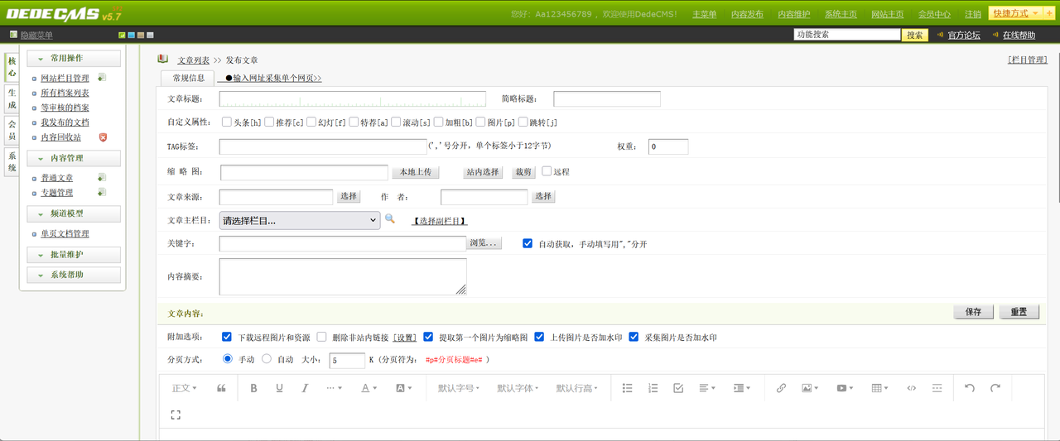
Task: Open the insert image dropdown
Action: pyautogui.click(x=810, y=388)
